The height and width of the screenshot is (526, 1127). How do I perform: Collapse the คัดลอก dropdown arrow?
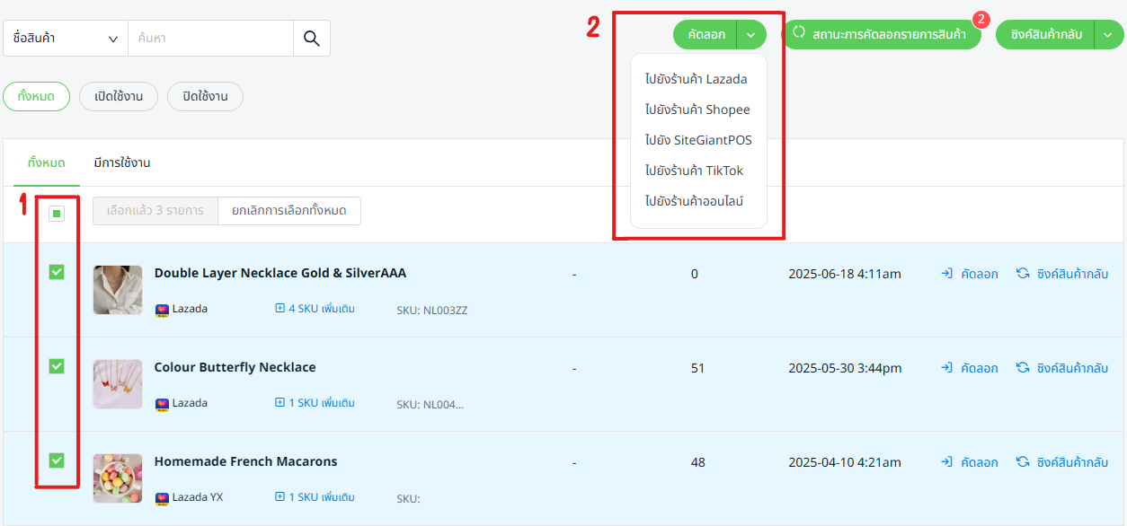point(751,35)
